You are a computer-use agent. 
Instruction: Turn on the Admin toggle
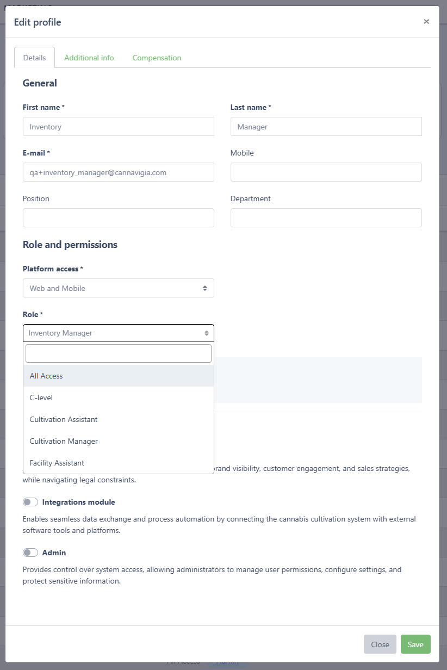30,553
